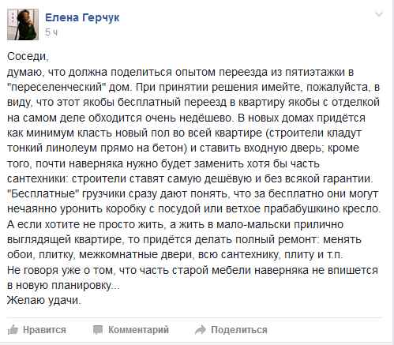394x345 pixels.
Task: Click the greeting word "Соседи,"
Action: pyautogui.click(x=28, y=56)
